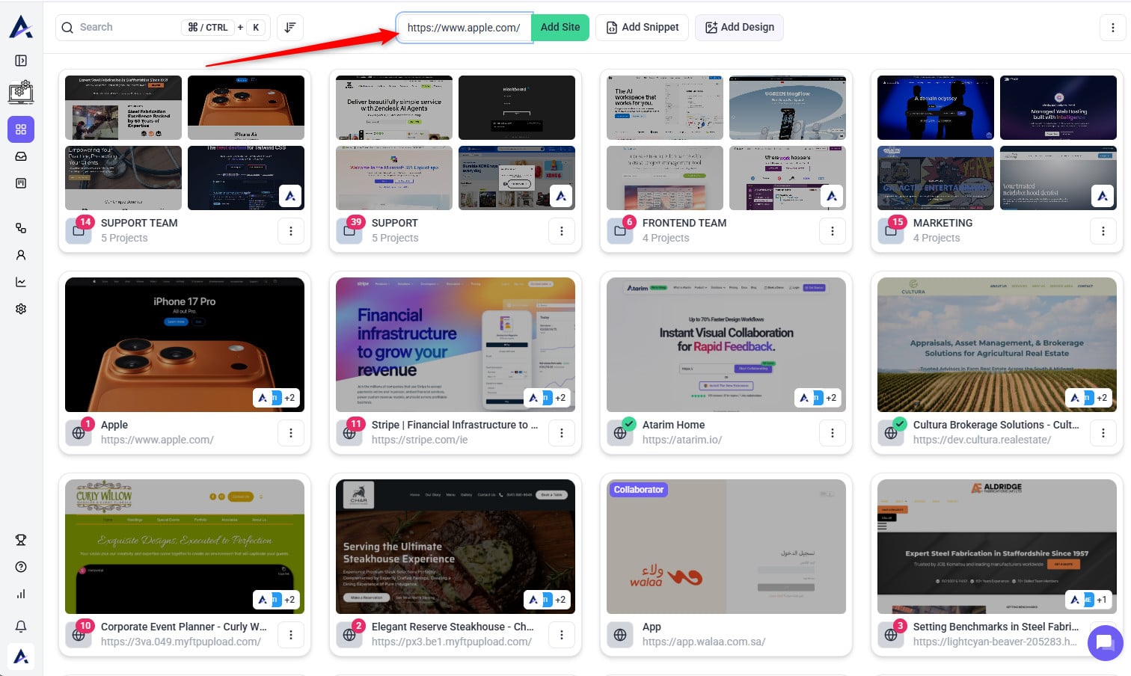Click the site URL input field
The image size is (1131, 676).
[x=464, y=28]
